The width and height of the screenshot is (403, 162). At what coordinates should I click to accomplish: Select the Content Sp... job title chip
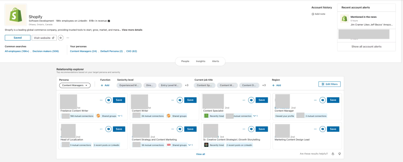coord(204,85)
